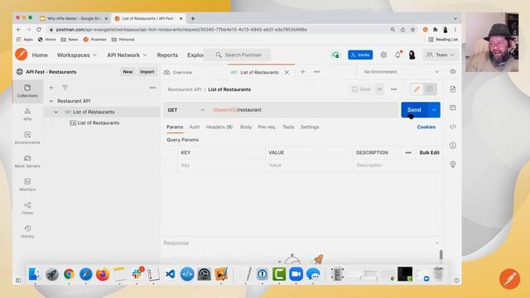Click Bulk Edit link
Viewport: 530px width, 298px height.
click(x=429, y=152)
